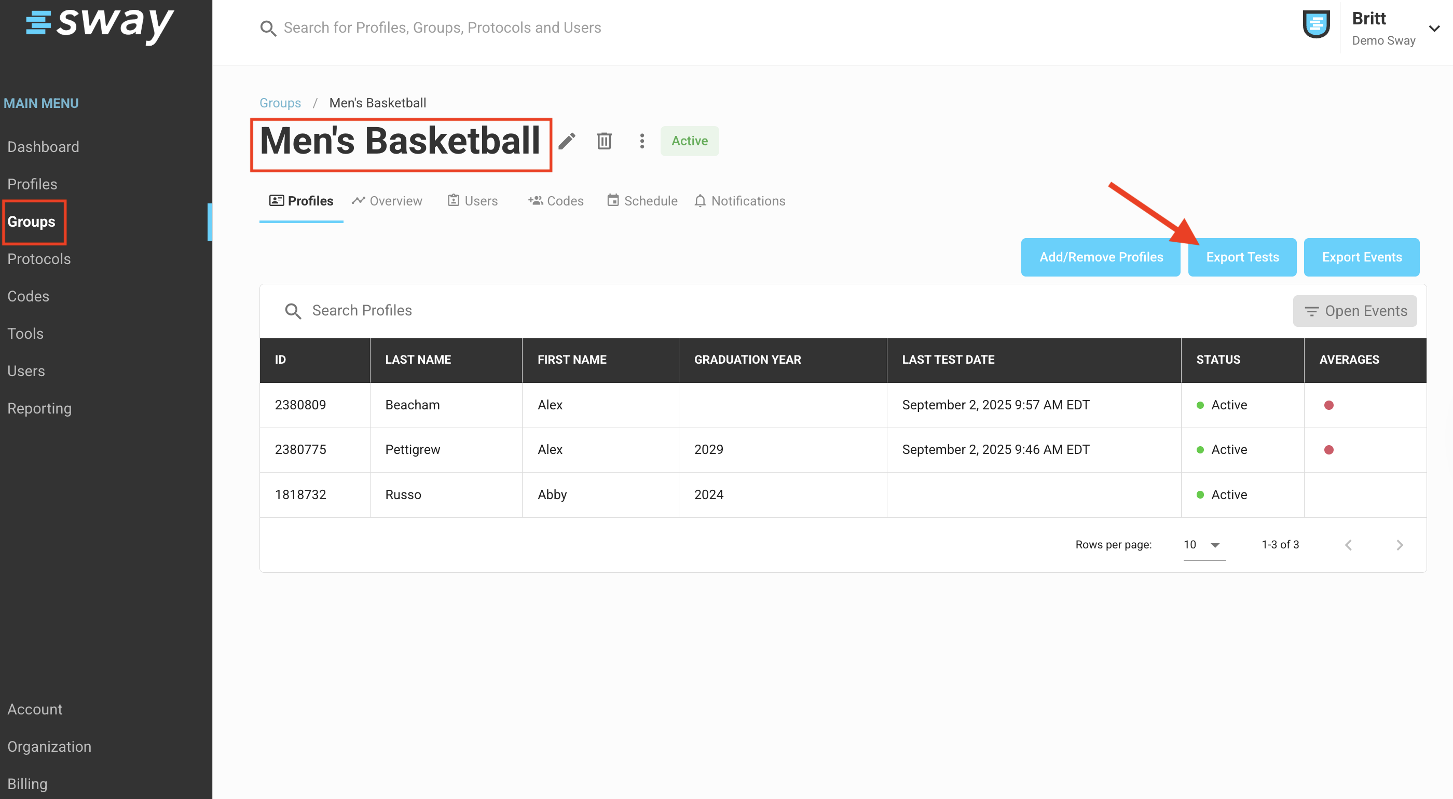Go to previous page arrow
Viewport: 1453px width, 799px height.
tap(1349, 545)
